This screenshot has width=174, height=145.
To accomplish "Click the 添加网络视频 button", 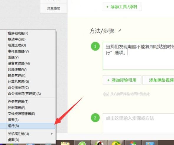I will (x=158, y=80).
